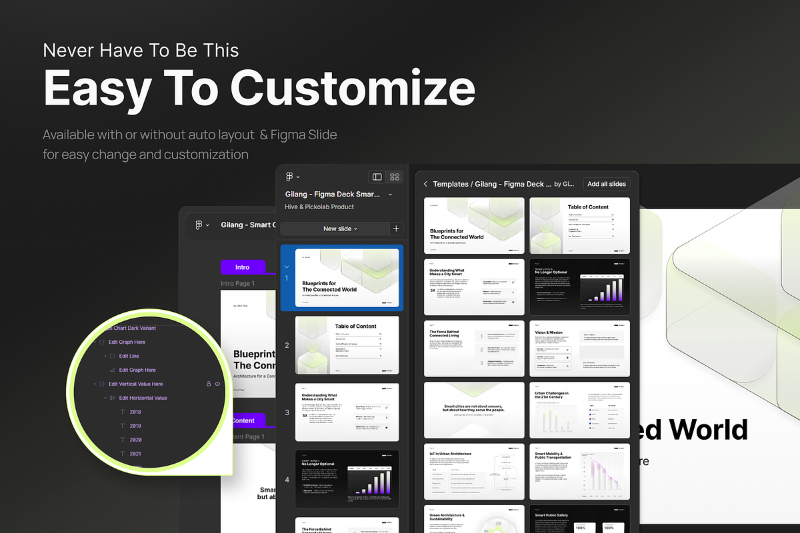Toggle lock on Edit Vertical Value Here layer
The height and width of the screenshot is (533, 800).
pyautogui.click(x=209, y=384)
